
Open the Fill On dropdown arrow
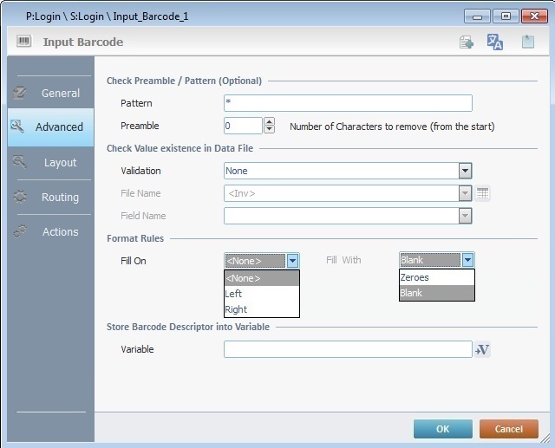point(293,260)
